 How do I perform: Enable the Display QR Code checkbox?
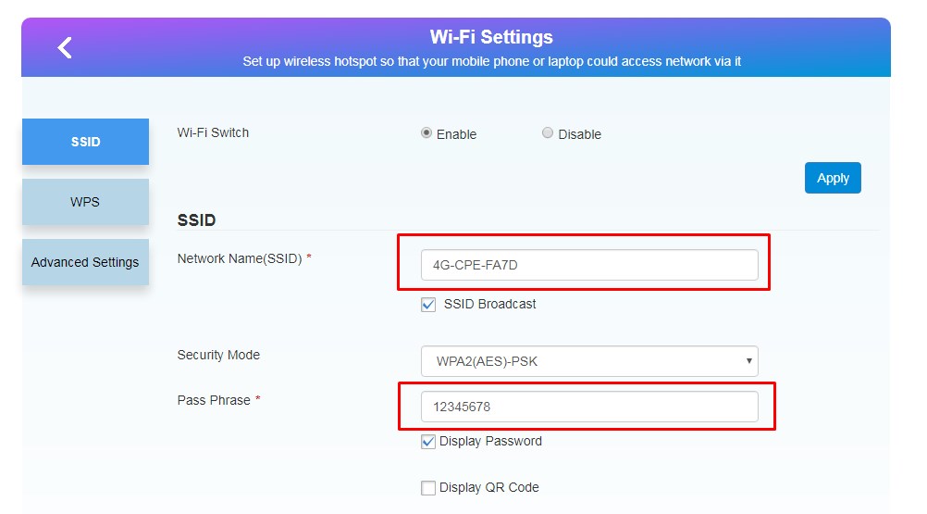tap(428, 488)
